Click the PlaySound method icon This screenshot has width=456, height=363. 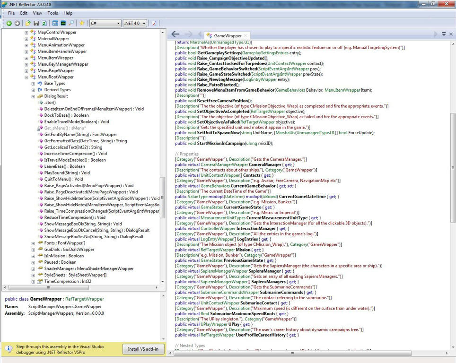coord(41,173)
